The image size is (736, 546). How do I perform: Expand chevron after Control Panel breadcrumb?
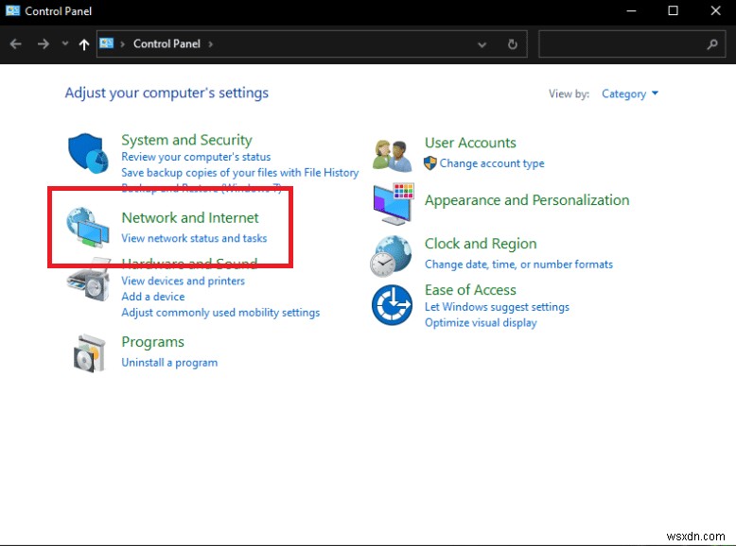(211, 44)
